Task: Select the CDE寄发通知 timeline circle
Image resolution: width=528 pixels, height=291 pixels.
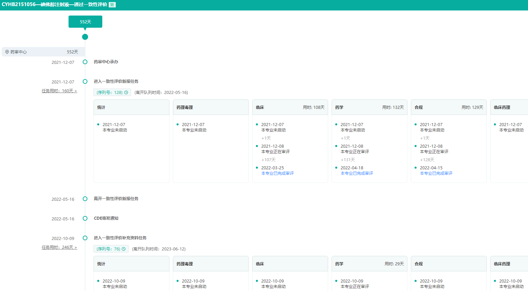Action: coord(85,218)
